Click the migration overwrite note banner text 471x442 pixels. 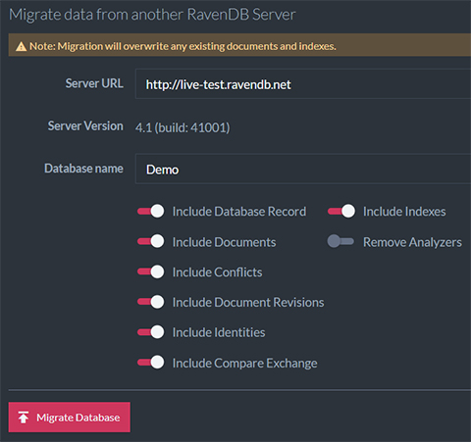pos(183,46)
